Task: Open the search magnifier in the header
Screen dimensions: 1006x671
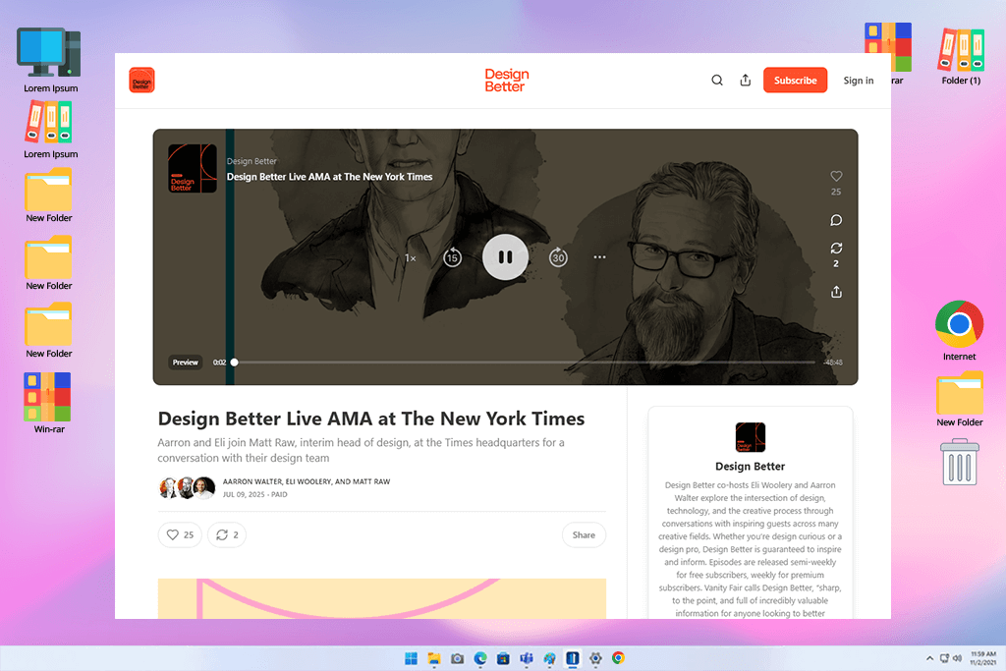Action: point(717,81)
